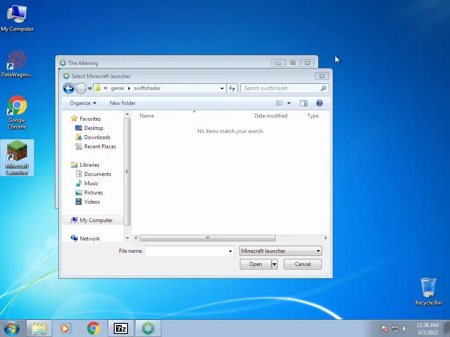Click the Open button
The height and width of the screenshot is (337, 450).
(x=255, y=264)
